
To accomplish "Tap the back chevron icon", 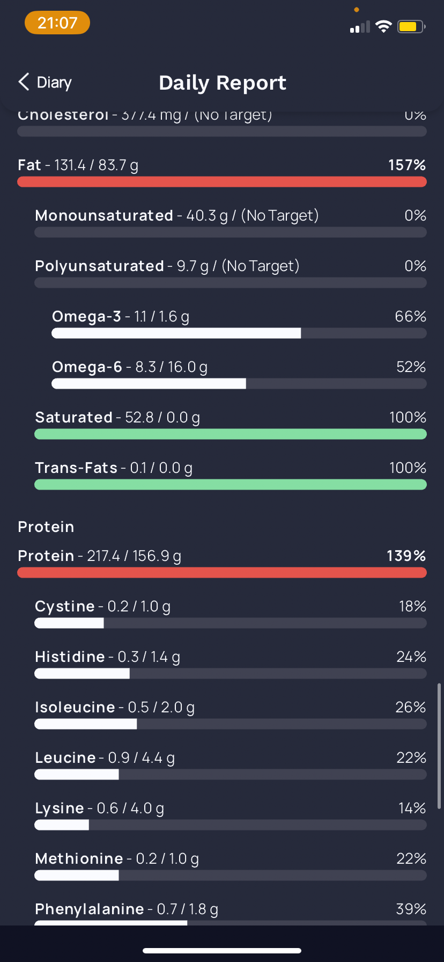I will pyautogui.click(x=24, y=82).
